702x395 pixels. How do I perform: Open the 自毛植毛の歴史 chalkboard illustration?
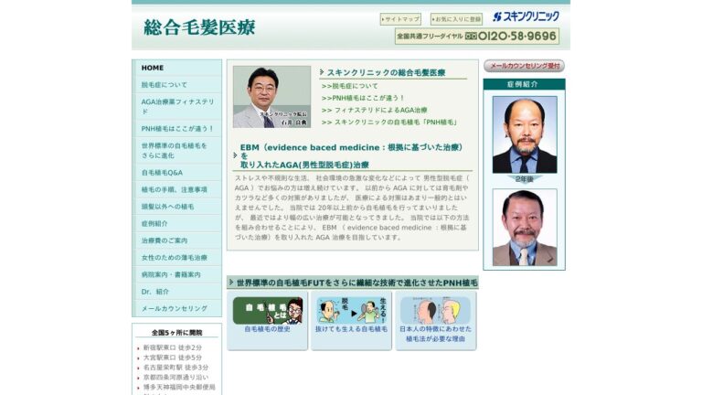click(268, 311)
